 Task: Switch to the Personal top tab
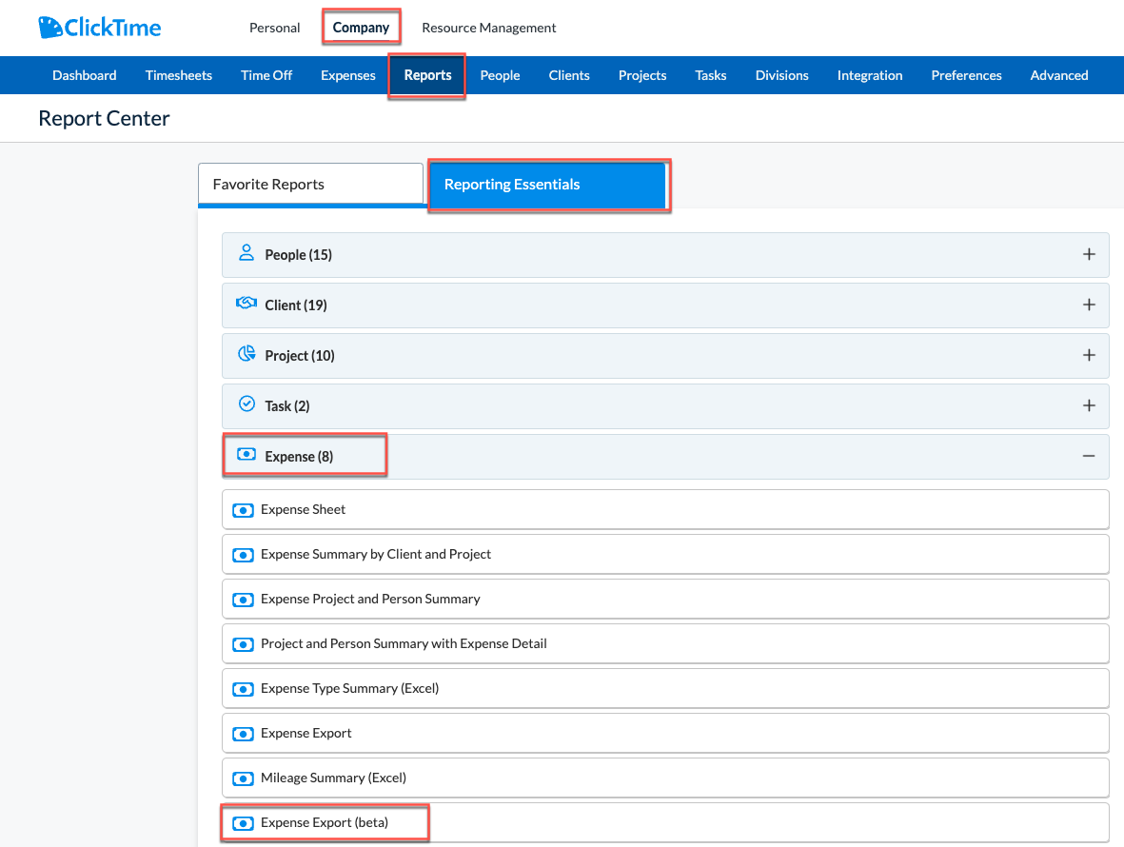click(x=274, y=28)
